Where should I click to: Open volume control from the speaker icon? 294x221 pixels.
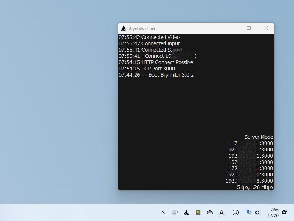coord(258,213)
